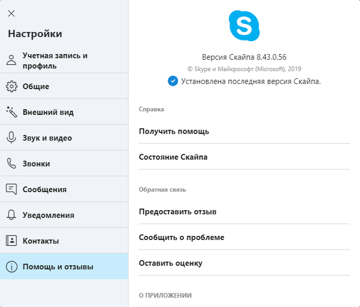Screen dimensions: 360x307
Task: Click Предоставить отзыв to give feedback
Action: click(178, 212)
